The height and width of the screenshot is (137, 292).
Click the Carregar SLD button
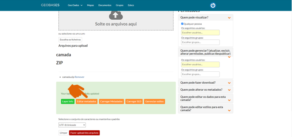[134, 102]
